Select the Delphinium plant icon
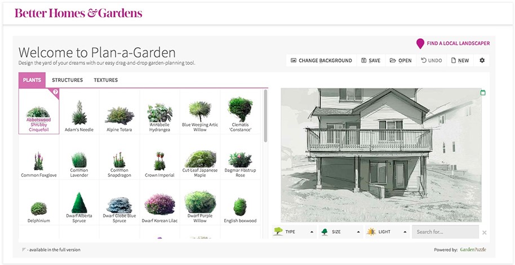 click(39, 209)
